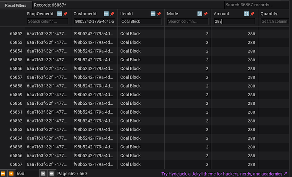Screen dimensions: 292x177
Task: Pin the ShopOwnerId column
Action: point(65,14)
